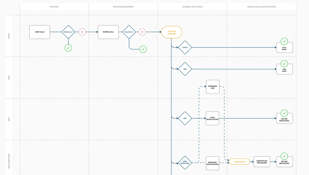The width and height of the screenshot is (309, 175).
Task: Select the Choose Channel node
Action: (172, 32)
